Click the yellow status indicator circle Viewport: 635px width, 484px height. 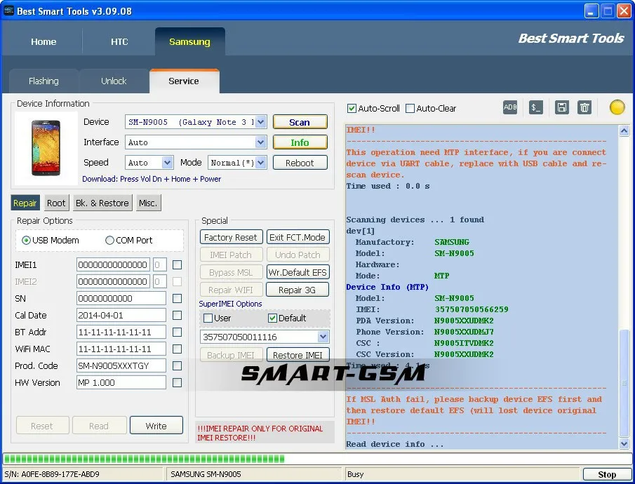pos(617,107)
